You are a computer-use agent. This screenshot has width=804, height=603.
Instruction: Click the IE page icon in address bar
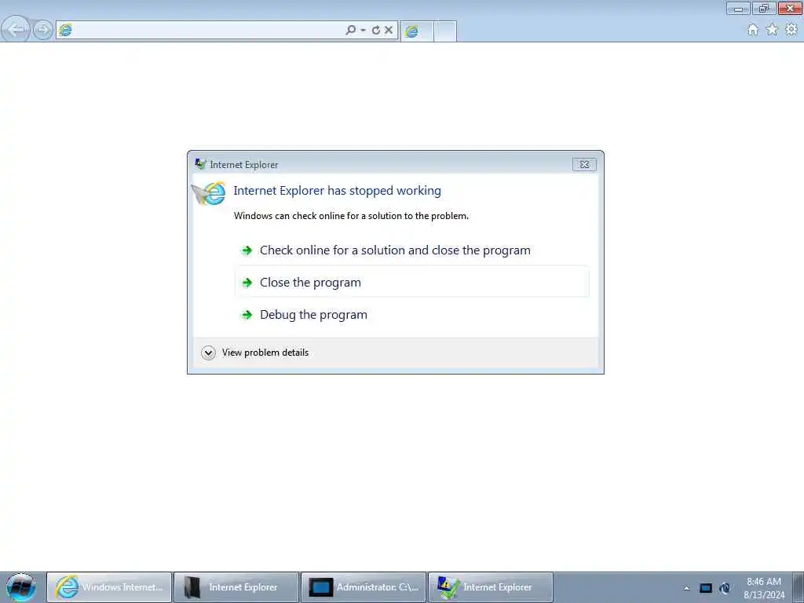click(x=65, y=31)
